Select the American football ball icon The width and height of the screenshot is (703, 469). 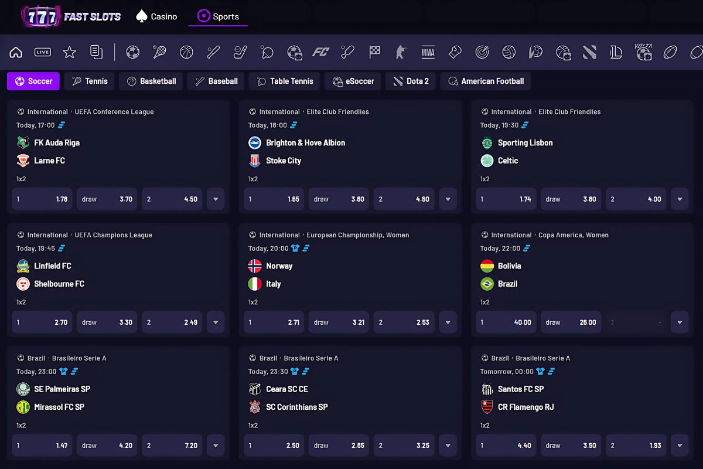click(670, 52)
